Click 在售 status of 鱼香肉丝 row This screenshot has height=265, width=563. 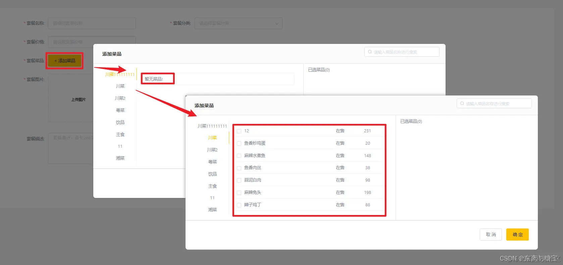(340, 168)
